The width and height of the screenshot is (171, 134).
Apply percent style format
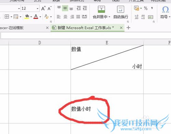point(146,8)
